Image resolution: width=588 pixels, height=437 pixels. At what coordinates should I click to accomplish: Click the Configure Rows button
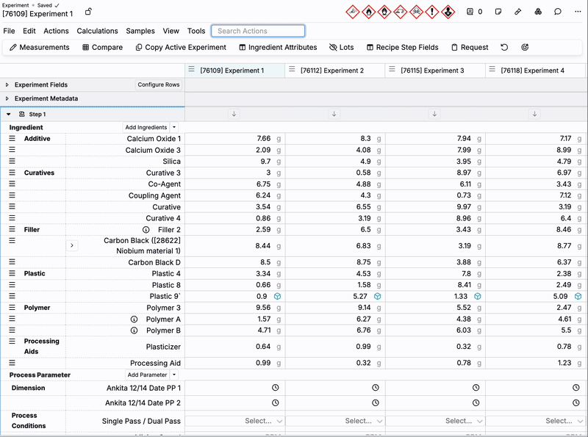158,85
